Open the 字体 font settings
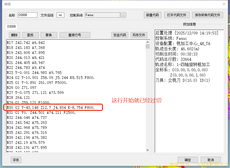230x168 pixels. click(17, 160)
